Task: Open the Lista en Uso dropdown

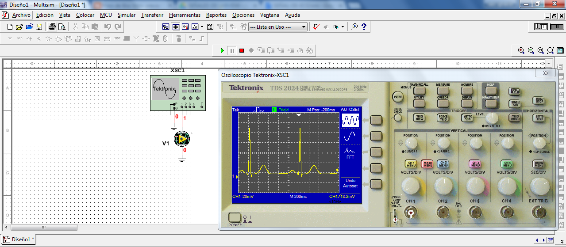Action: point(277,27)
